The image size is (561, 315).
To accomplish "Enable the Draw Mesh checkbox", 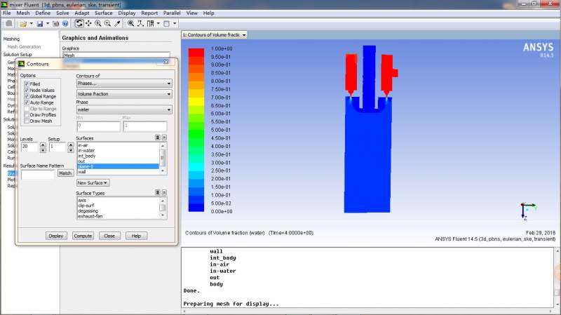I will point(27,121).
